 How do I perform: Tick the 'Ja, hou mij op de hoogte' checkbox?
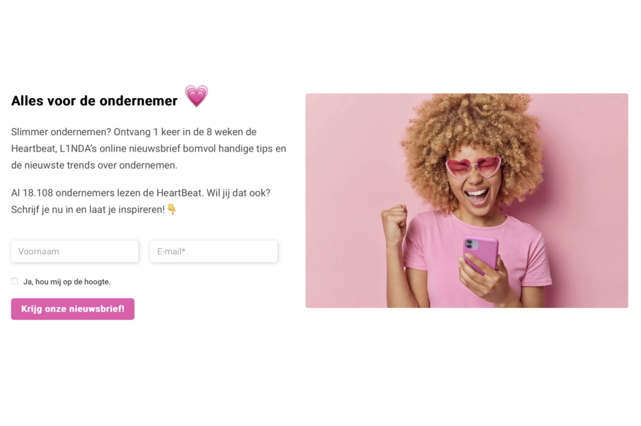pyautogui.click(x=15, y=281)
